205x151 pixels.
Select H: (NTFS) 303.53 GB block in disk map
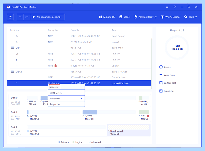[x=66, y=130]
